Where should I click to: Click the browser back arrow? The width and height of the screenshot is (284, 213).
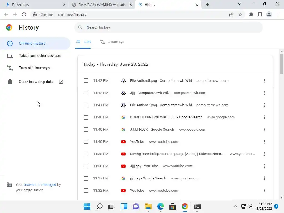pyautogui.click(x=6, y=14)
